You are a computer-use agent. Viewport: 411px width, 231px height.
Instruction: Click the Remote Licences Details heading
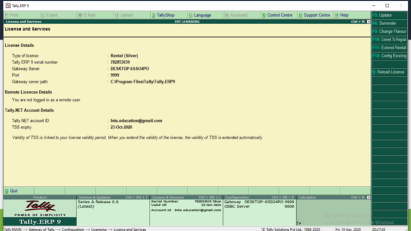pos(28,92)
